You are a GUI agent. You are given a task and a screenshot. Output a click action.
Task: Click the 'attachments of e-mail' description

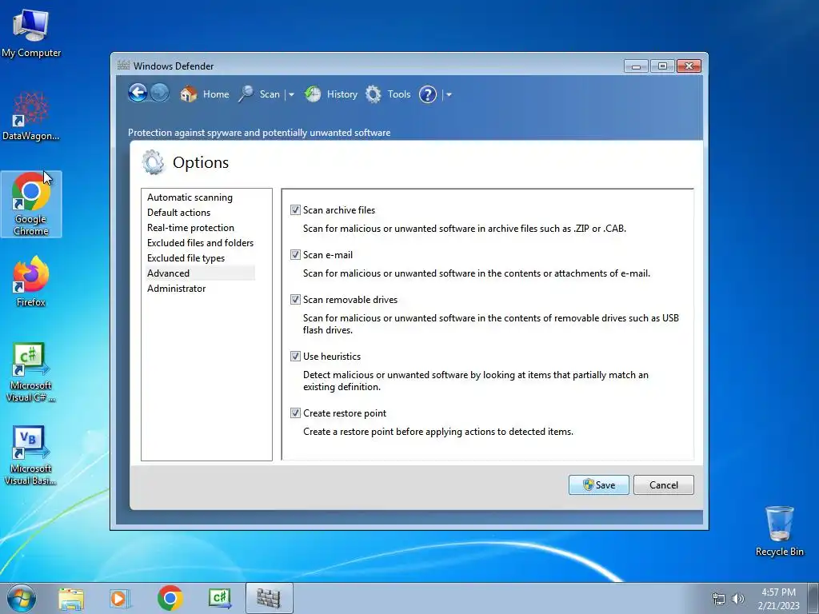click(477, 273)
